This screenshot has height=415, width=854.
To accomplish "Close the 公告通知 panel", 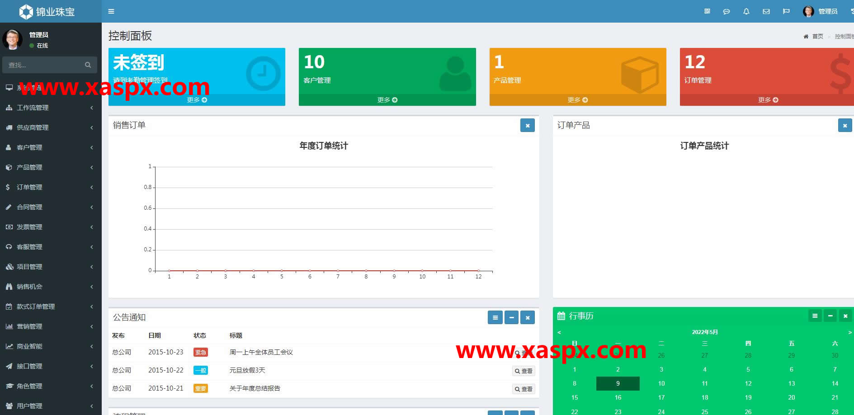I will [x=528, y=318].
